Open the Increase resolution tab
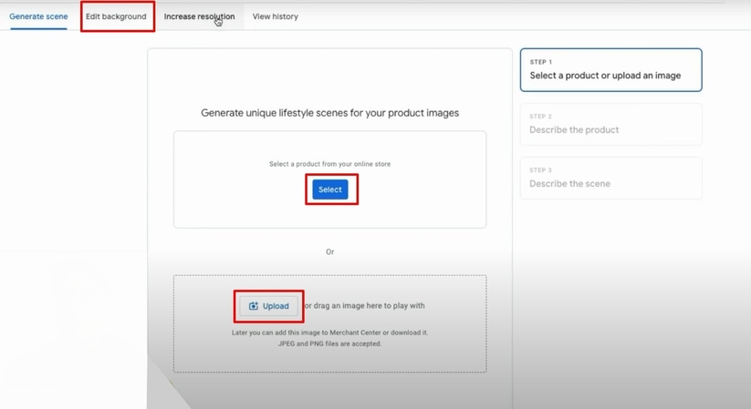This screenshot has width=751, height=409. (x=199, y=16)
